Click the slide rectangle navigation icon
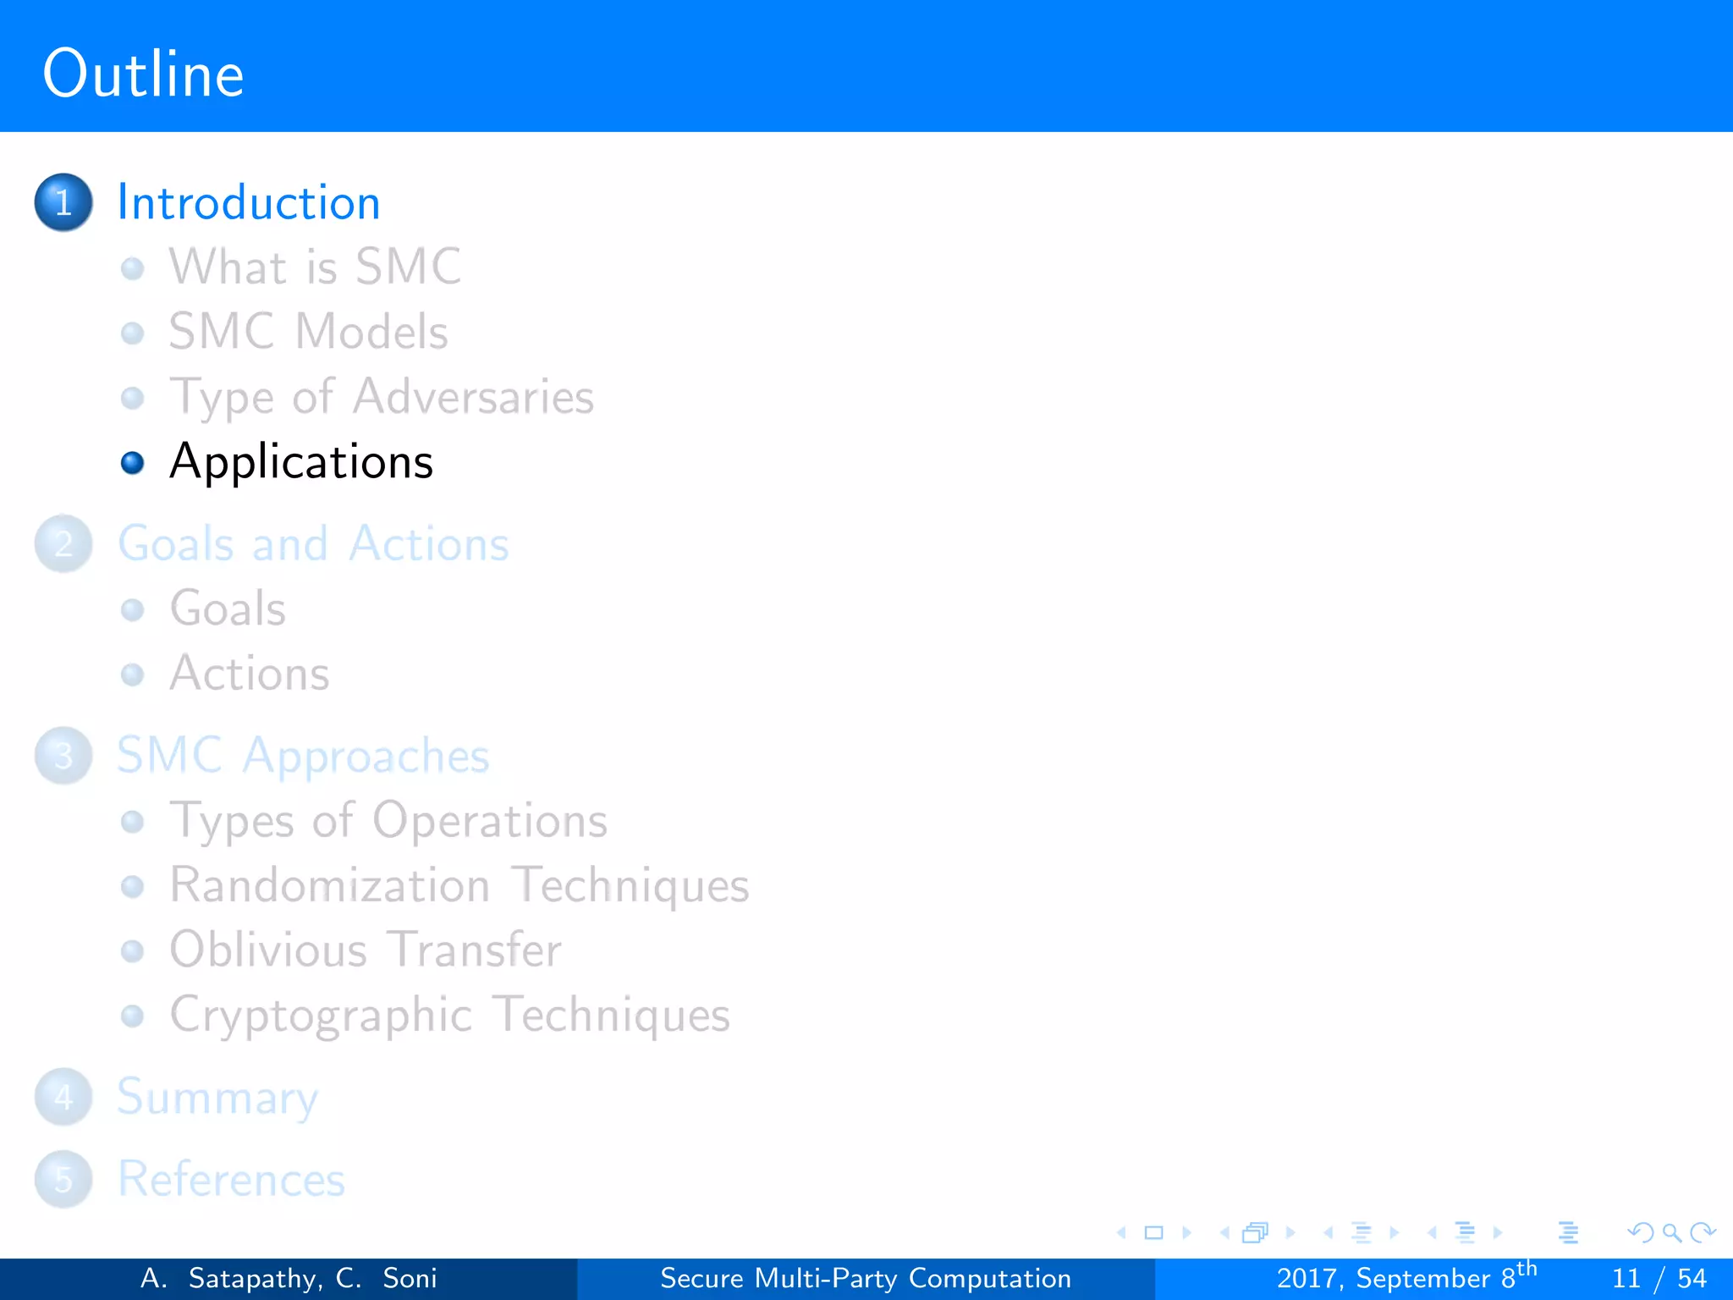This screenshot has height=1300, width=1733. point(1153,1233)
